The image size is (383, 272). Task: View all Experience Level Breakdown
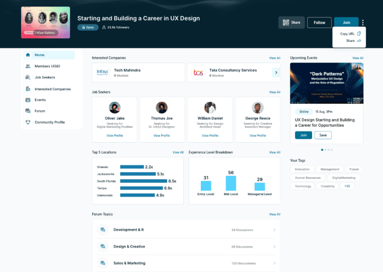pos(274,152)
